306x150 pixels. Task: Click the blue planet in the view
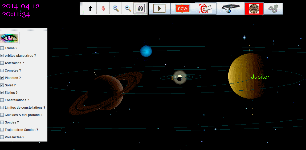tap(146, 51)
